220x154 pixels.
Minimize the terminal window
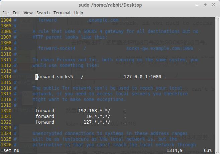(197, 5)
